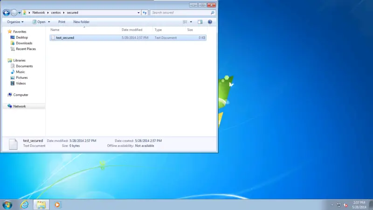Select centos in the address breadcrumb

pyautogui.click(x=56, y=13)
